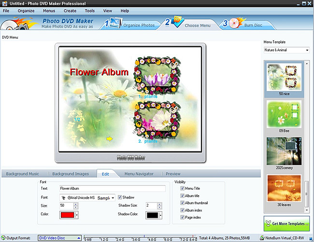Open the Tools menu
Screen dimensions: 314x242
[x=89, y=11]
